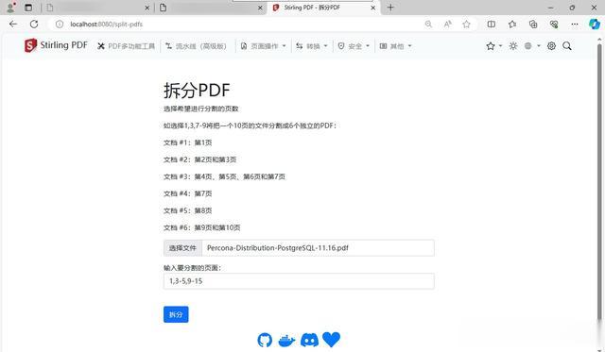Toggle dark mode sun icon
The height and width of the screenshot is (352, 605).
(x=512, y=46)
